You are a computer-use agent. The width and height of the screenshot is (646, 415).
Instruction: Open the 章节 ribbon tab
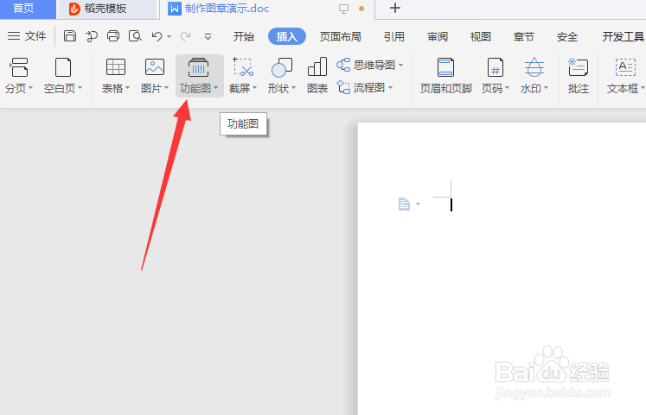click(524, 36)
